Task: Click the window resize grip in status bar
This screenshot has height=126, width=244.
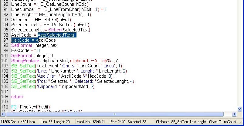Action: click(241, 123)
